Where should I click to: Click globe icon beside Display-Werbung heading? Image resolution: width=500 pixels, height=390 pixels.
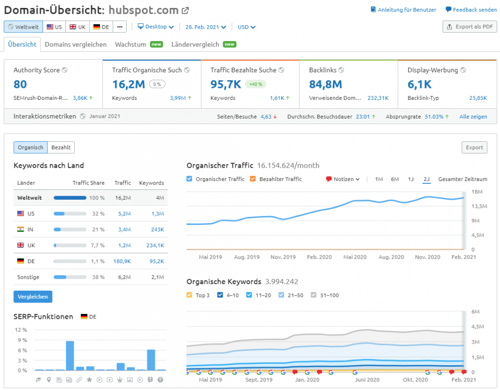pyautogui.click(x=463, y=70)
